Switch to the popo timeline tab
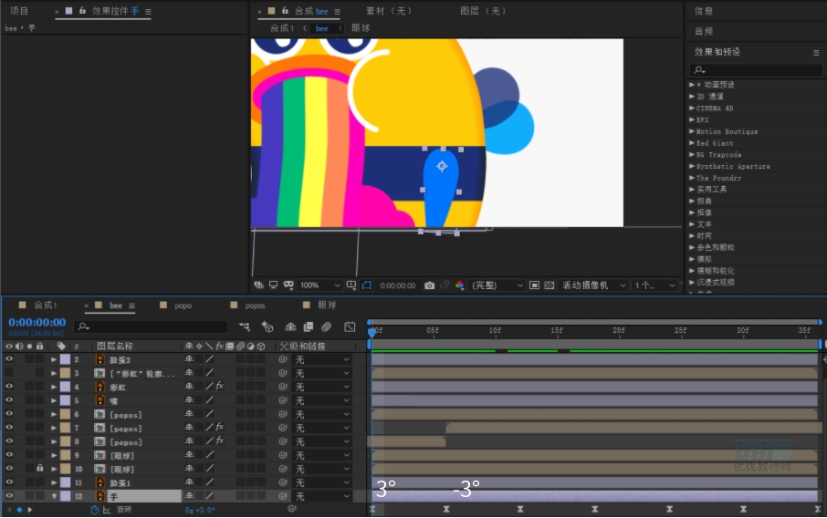 click(183, 306)
